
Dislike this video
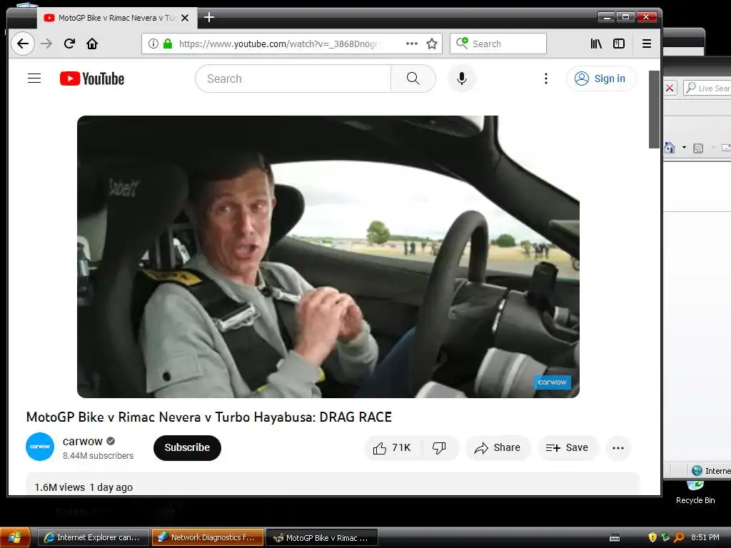tap(439, 448)
